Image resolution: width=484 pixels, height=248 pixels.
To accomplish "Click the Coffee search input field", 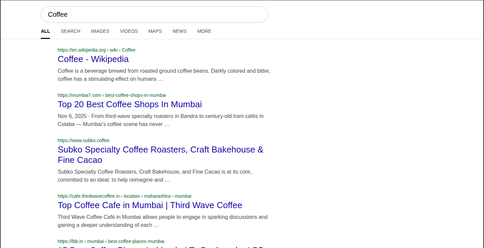I will point(154,14).
